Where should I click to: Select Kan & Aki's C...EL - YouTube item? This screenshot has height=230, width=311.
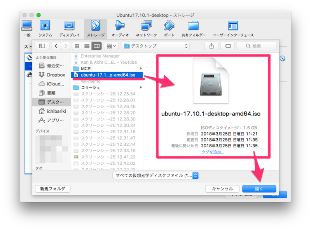tap(107, 62)
